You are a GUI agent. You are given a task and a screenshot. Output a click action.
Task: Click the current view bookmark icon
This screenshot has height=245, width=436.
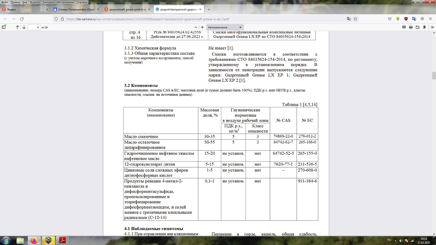coord(424,27)
